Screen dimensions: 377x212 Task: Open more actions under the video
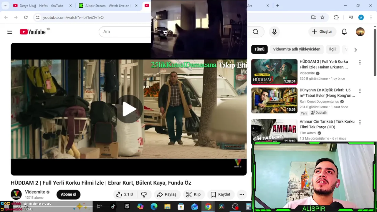click(242, 194)
